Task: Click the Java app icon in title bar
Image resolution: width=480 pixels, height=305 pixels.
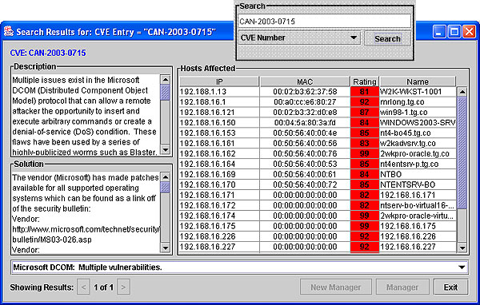Action: 9,31
